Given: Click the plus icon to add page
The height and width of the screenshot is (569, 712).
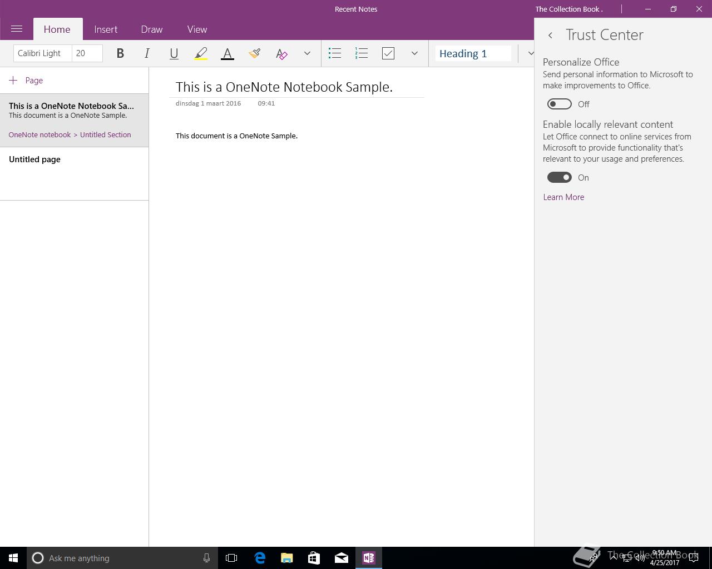Looking at the screenshot, I should click(x=13, y=81).
